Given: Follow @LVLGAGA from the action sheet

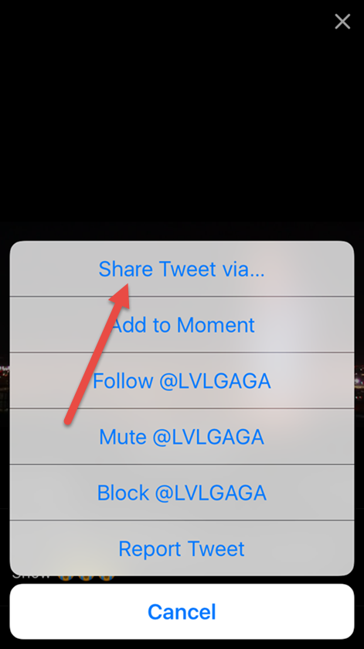Looking at the screenshot, I should click(x=182, y=380).
